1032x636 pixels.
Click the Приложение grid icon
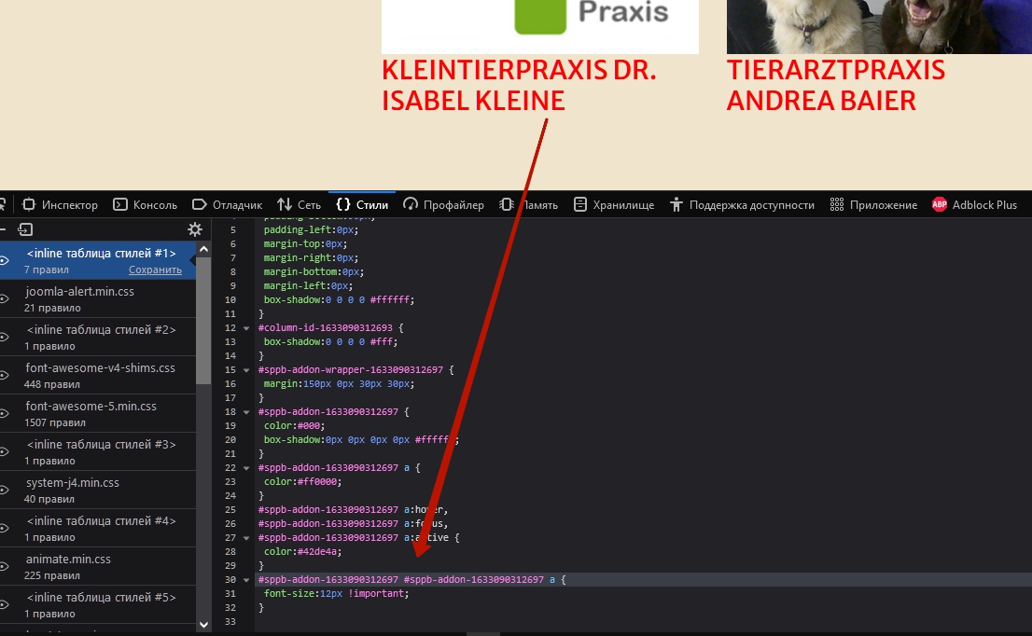pyautogui.click(x=837, y=204)
